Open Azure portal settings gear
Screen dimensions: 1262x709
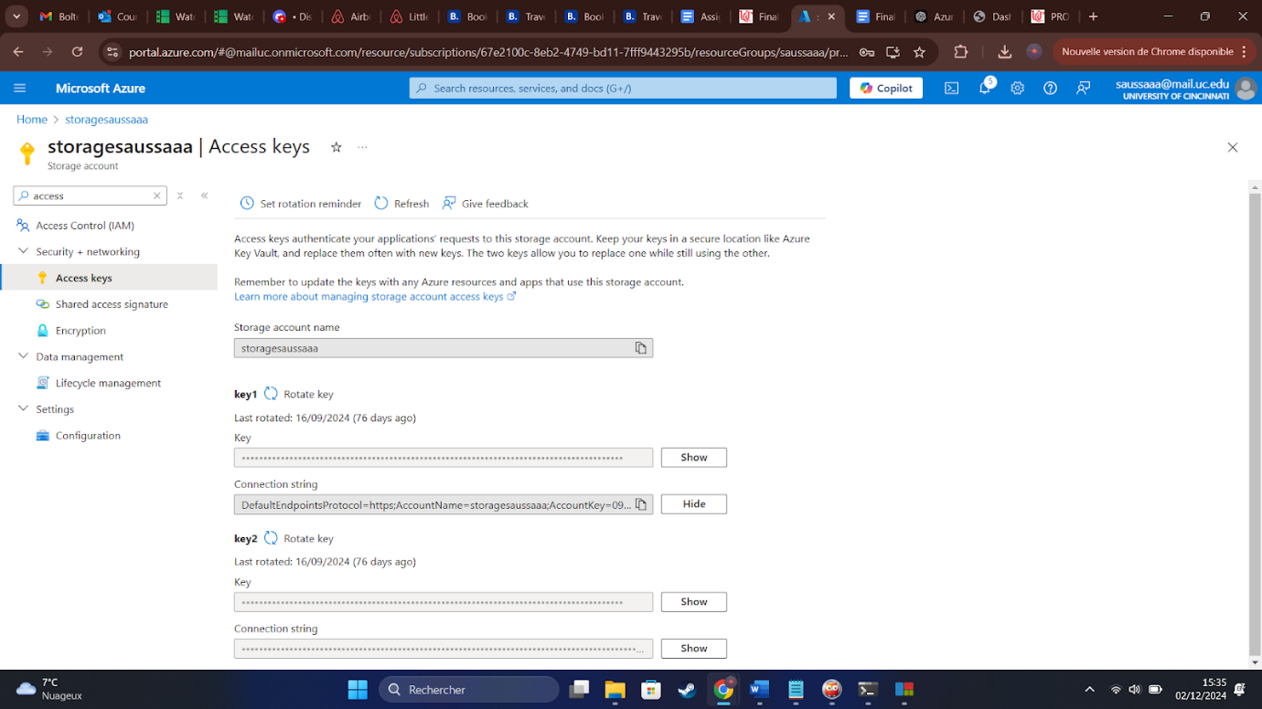1018,88
